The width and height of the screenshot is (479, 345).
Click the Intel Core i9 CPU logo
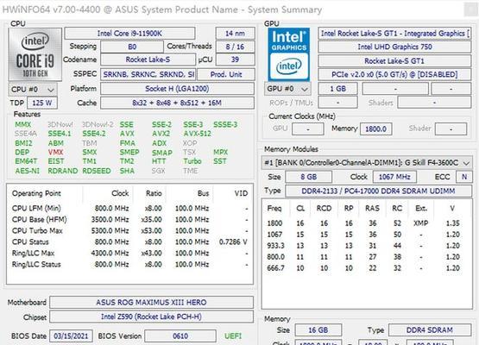coord(35,54)
